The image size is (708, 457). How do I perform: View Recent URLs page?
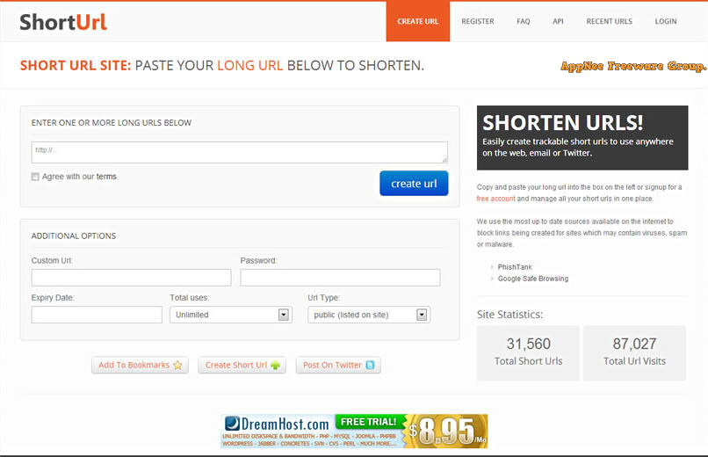tap(609, 21)
